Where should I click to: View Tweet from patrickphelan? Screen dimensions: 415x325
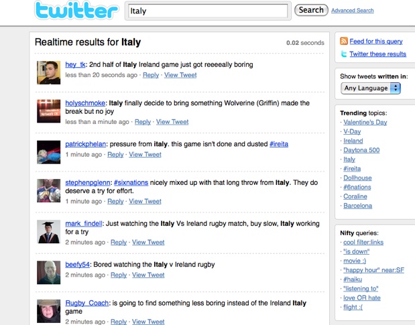click(x=145, y=154)
